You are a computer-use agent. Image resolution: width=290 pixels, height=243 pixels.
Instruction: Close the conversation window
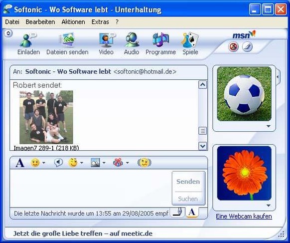281,9
